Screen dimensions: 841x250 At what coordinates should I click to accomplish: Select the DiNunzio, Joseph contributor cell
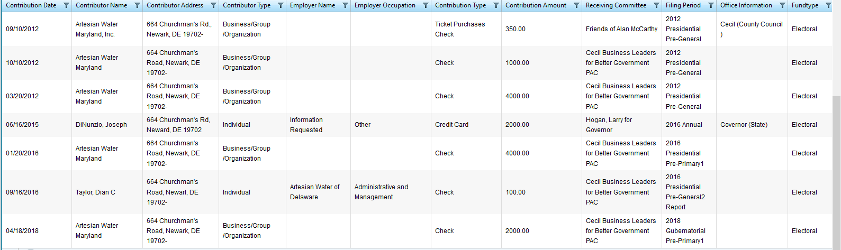(101, 125)
